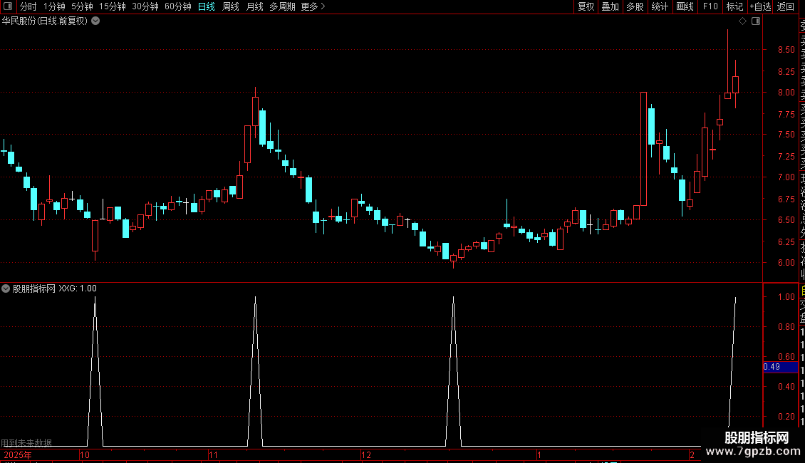Click the XXG: 1.00 indicator value
Viewport: 805px width, 463px height.
click(x=78, y=288)
